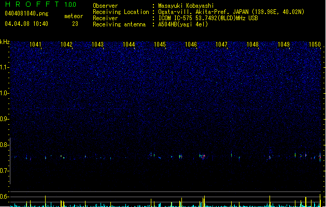Viewport: 326px width, 207px height.
Task: Click frequency axis label 0.8
Action: pos(4,145)
